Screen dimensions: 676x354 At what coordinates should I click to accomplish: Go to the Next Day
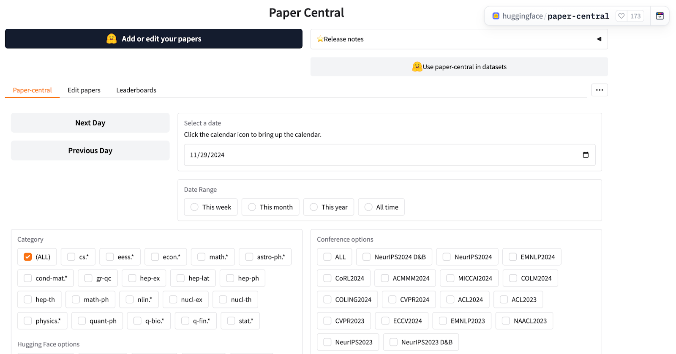tap(90, 123)
